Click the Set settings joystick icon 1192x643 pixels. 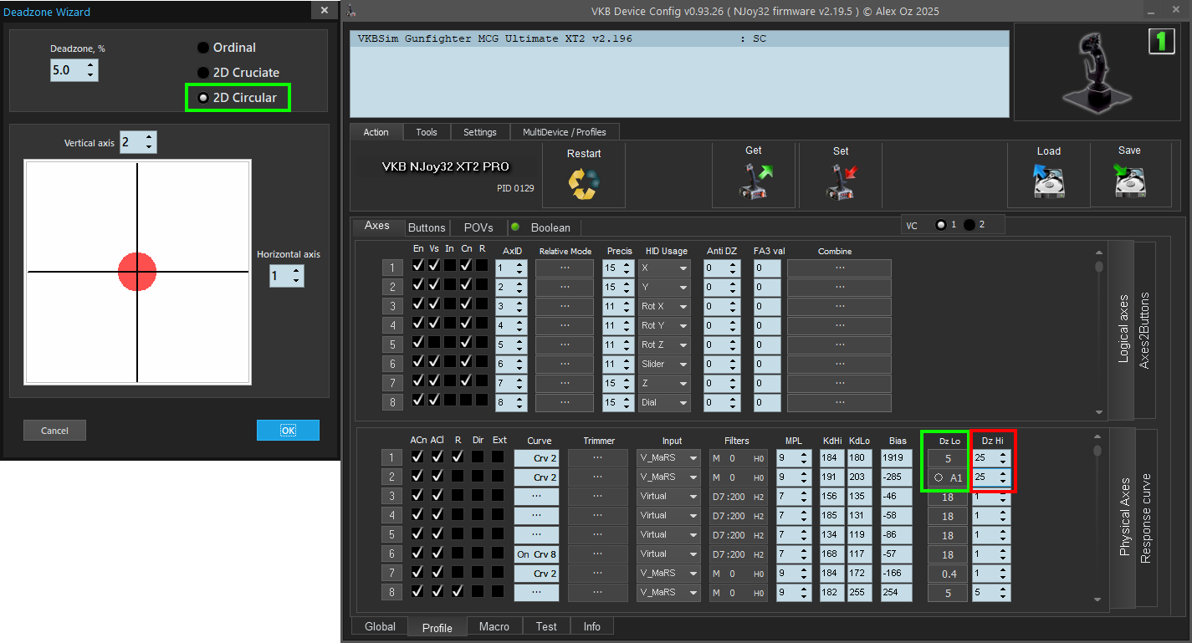pyautogui.click(x=841, y=181)
